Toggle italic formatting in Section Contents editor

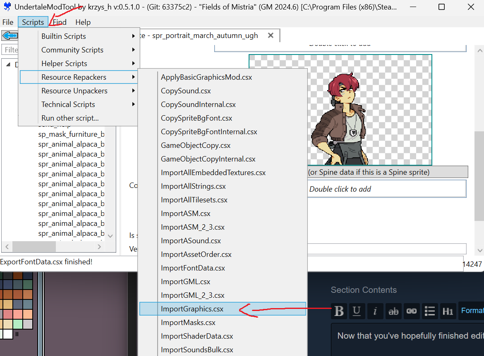coord(375,311)
